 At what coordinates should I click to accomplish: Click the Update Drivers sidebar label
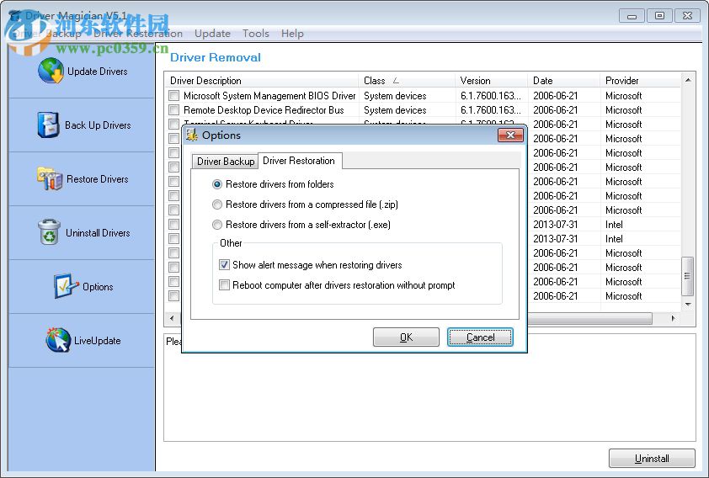pos(97,71)
